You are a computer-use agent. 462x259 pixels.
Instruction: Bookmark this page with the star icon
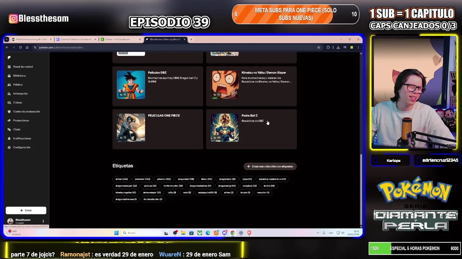coord(319,47)
